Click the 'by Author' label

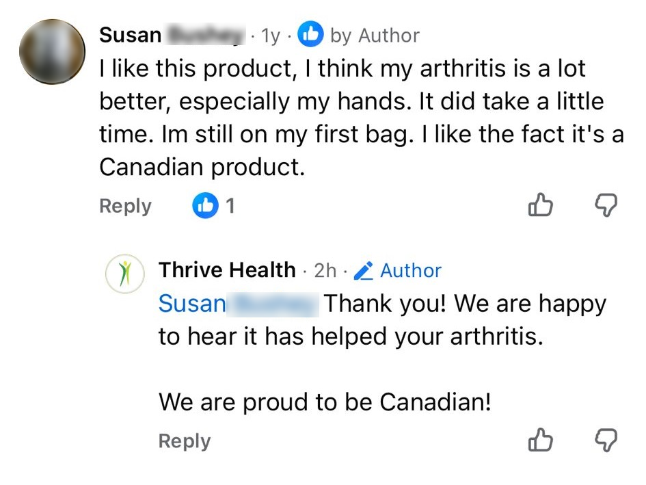[375, 35]
